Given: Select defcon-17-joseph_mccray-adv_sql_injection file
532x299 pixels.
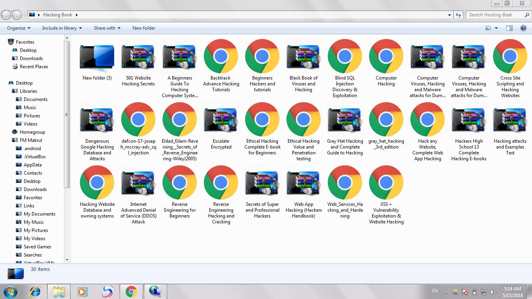Looking at the screenshot, I should (x=138, y=129).
